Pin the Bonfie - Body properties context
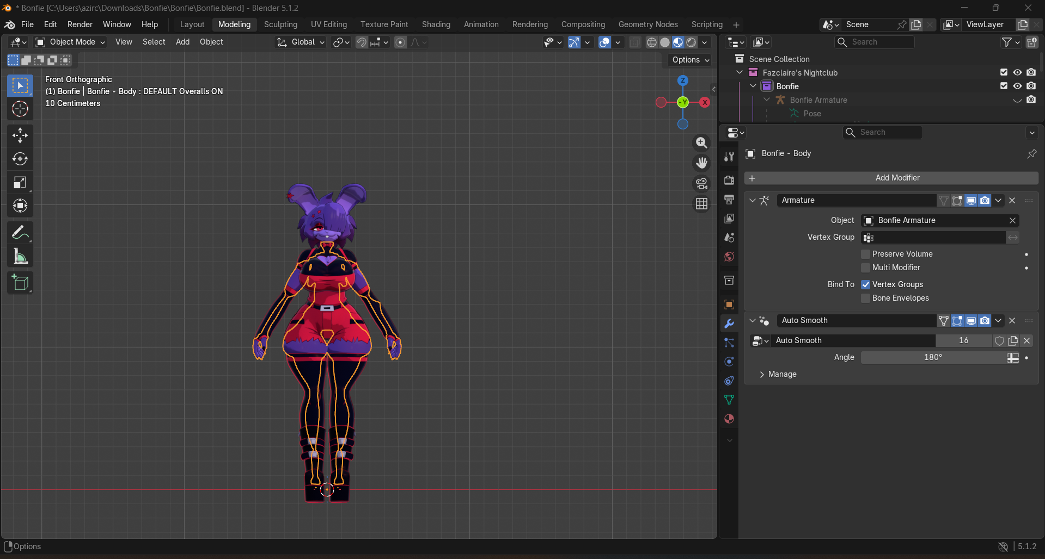Screen dimensions: 1045x559 pos(1031,154)
